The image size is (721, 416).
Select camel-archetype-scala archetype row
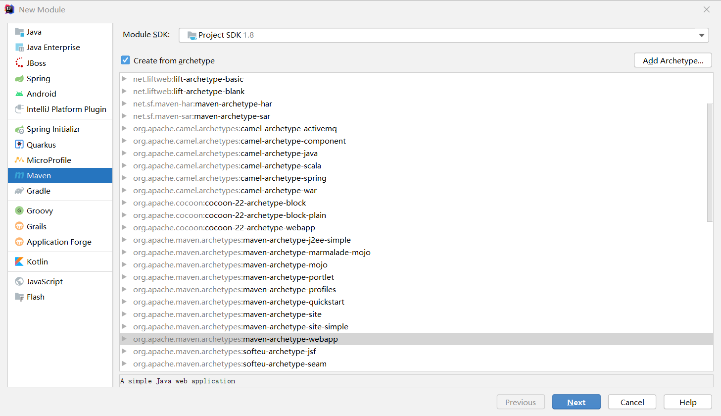[416, 165]
